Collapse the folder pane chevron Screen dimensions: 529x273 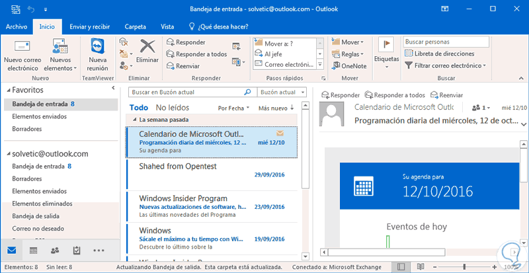pos(113,89)
